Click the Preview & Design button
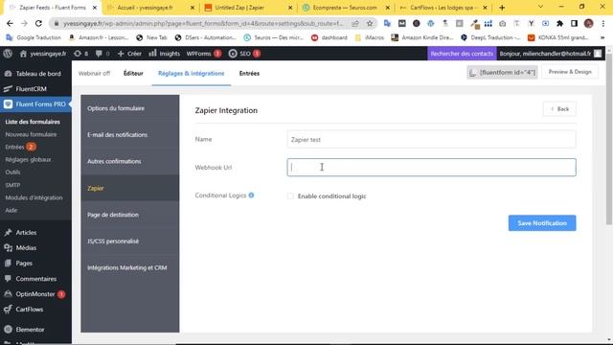This screenshot has width=613, height=345. coord(570,72)
